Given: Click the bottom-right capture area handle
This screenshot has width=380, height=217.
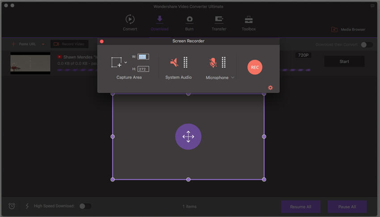Looking at the screenshot, I should pyautogui.click(x=264, y=180).
